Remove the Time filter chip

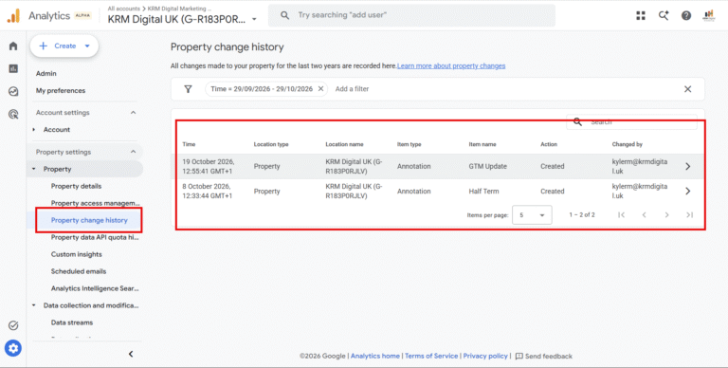(320, 89)
